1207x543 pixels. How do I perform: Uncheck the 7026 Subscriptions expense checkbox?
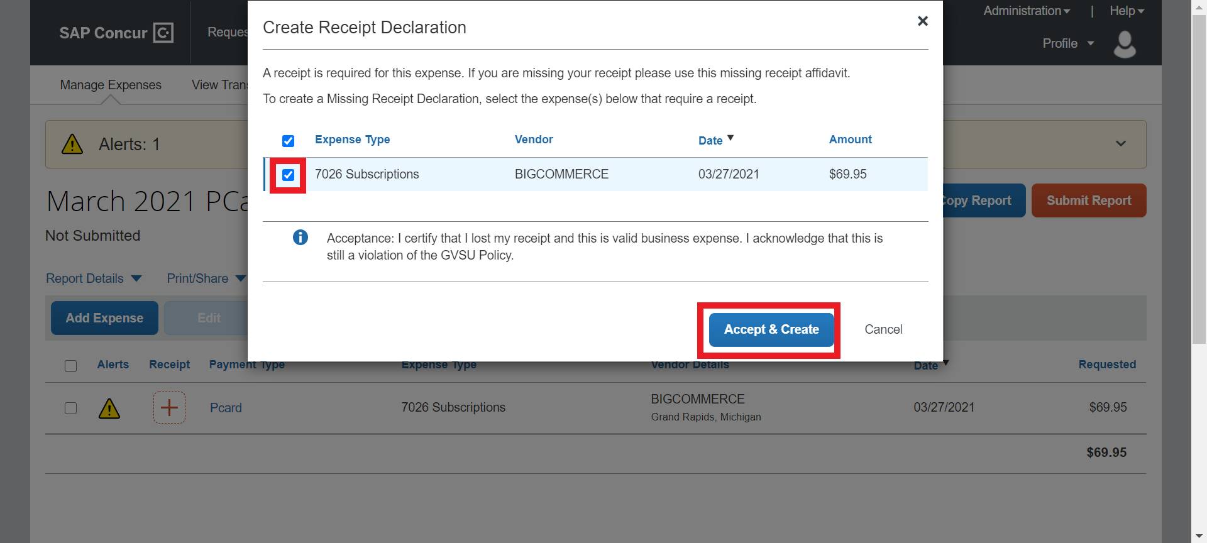click(288, 175)
